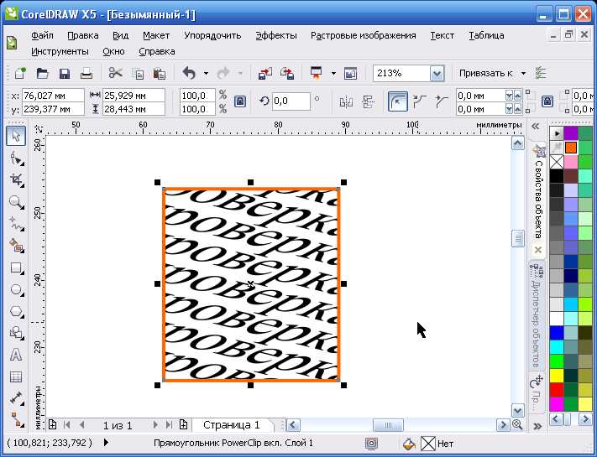Screen dimensions: 597x457
Task: Select the Smart Fill tool
Action: (x=16, y=246)
